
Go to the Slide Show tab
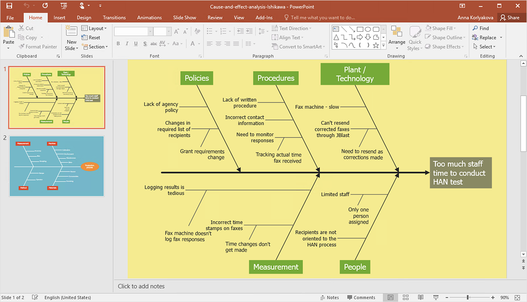[x=185, y=18]
